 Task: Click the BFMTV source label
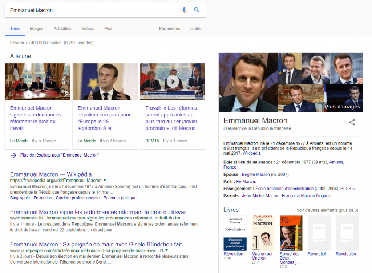(152, 141)
